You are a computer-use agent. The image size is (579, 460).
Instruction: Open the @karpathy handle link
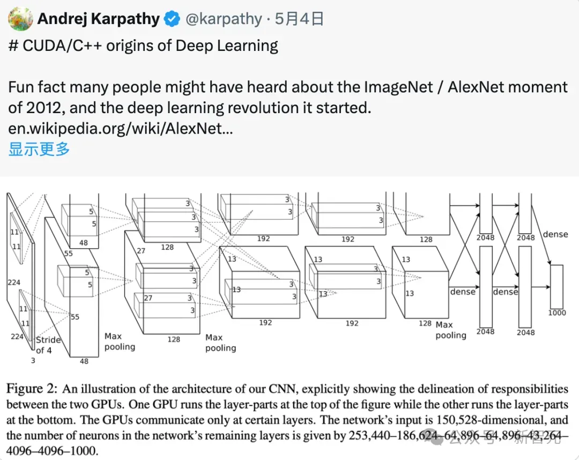(223, 19)
